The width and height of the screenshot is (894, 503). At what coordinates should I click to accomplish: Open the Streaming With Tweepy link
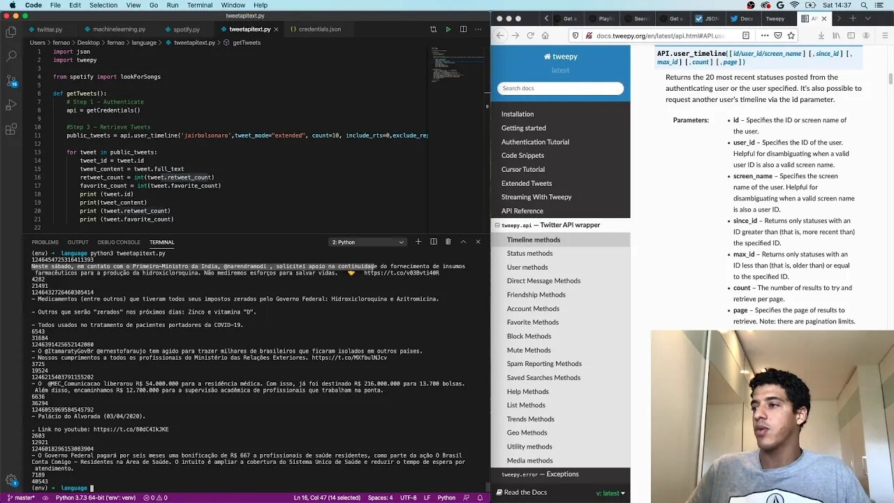(x=536, y=197)
